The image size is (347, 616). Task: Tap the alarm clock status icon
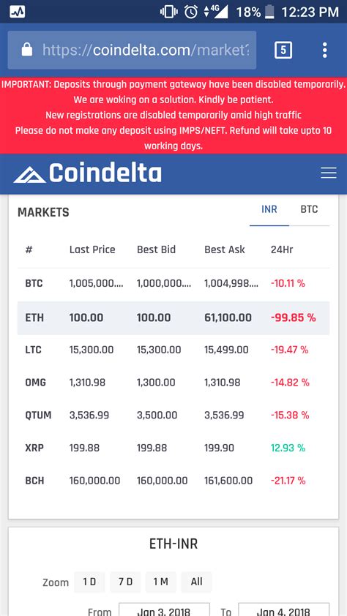tap(191, 12)
